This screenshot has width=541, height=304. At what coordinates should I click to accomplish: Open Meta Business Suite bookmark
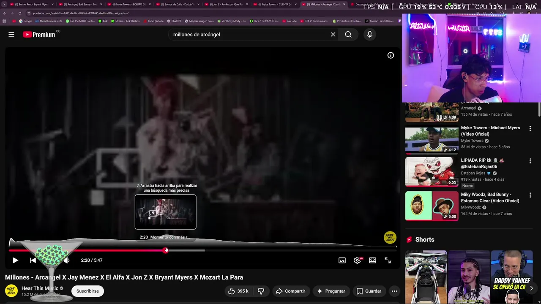[49, 21]
